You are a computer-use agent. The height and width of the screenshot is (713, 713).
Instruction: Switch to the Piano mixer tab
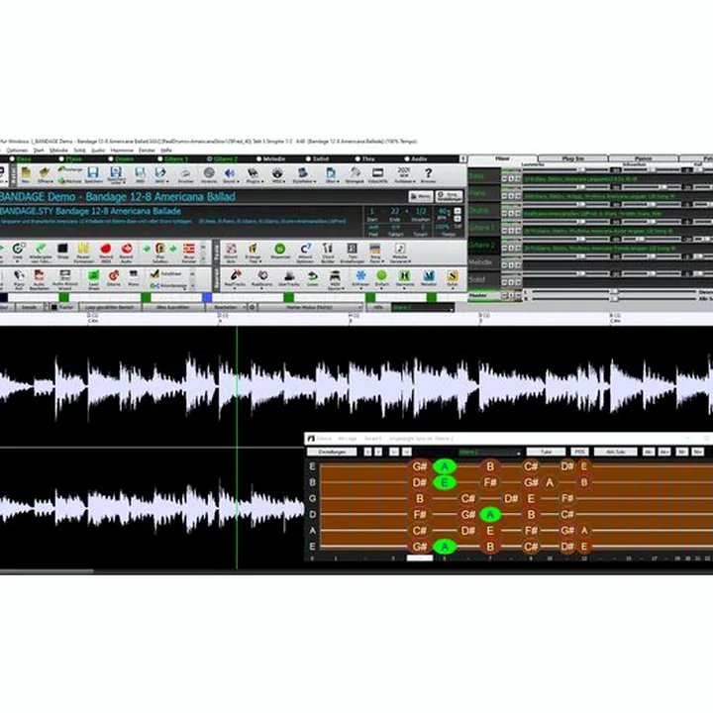pos(643,158)
